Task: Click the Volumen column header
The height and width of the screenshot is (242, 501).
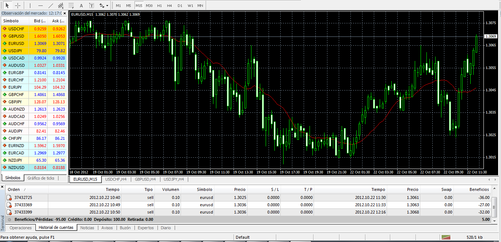Action: (x=168, y=189)
